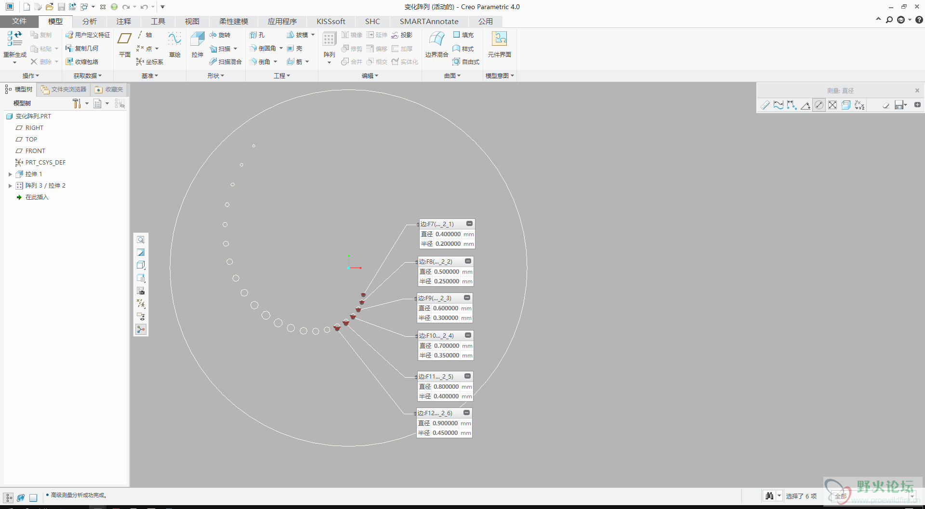
Task: Expand the 拉伸 1 tree node
Action: click(x=10, y=174)
